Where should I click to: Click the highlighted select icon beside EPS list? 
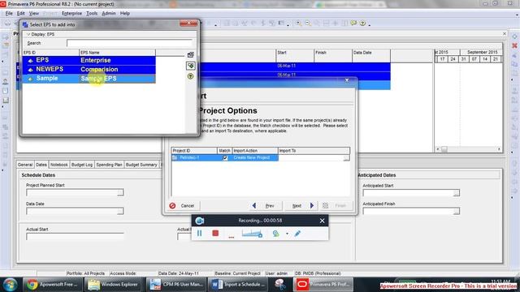point(190,66)
